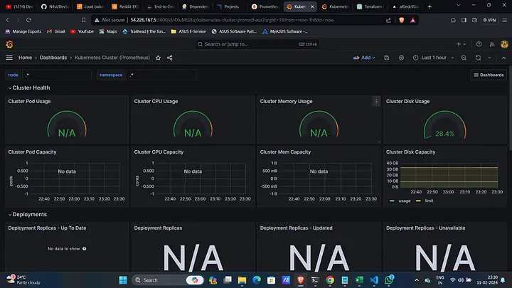512x288 pixels.
Task: Open tab search dropdown arrow
Action: pos(458,5)
